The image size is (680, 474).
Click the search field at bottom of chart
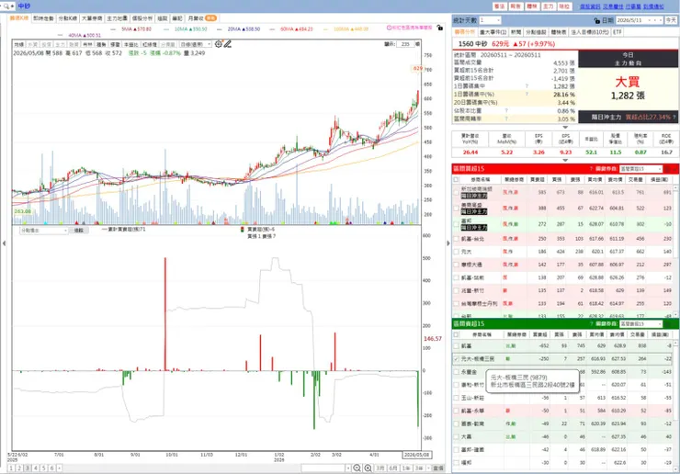[323, 468]
